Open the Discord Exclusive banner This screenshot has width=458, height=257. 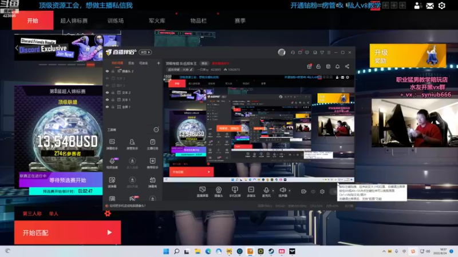pyautogui.click(x=68, y=48)
